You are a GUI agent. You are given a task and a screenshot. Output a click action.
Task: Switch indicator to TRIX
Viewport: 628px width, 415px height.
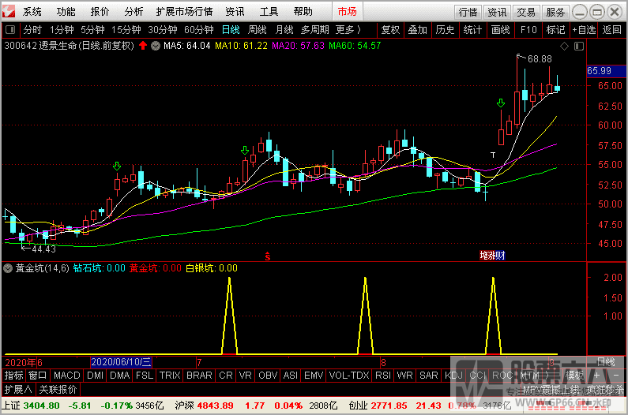point(170,376)
